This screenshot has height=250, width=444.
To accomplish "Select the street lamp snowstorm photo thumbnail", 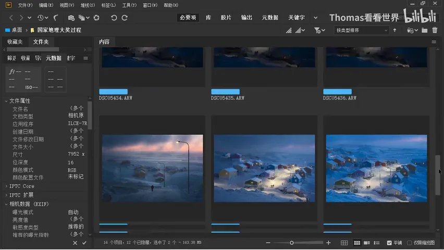I will click(152, 168).
